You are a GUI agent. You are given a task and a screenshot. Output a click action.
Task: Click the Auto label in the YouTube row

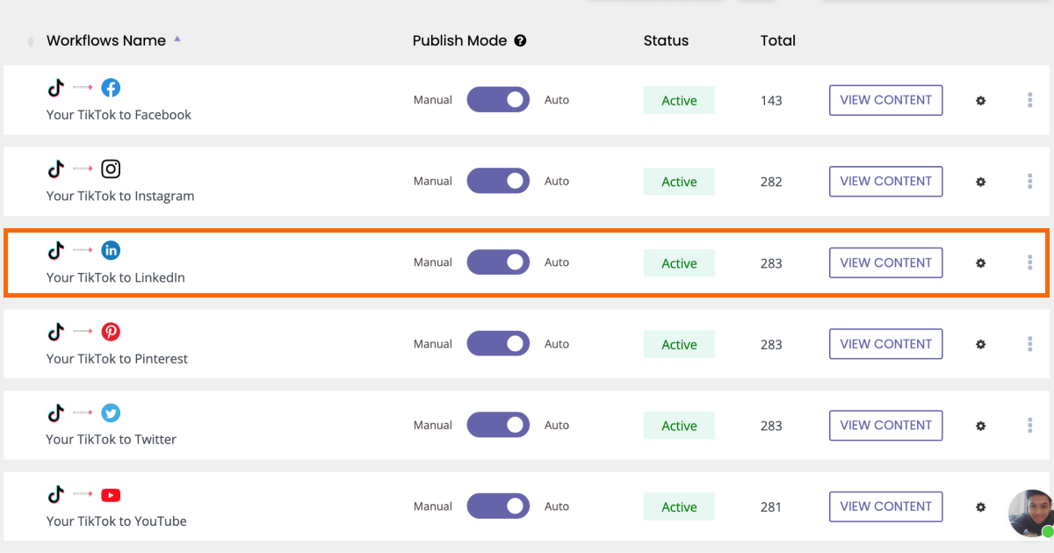point(557,506)
